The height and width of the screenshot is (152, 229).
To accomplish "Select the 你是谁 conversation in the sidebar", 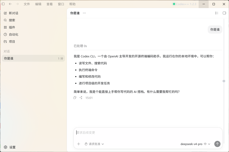I will [x=33, y=58].
